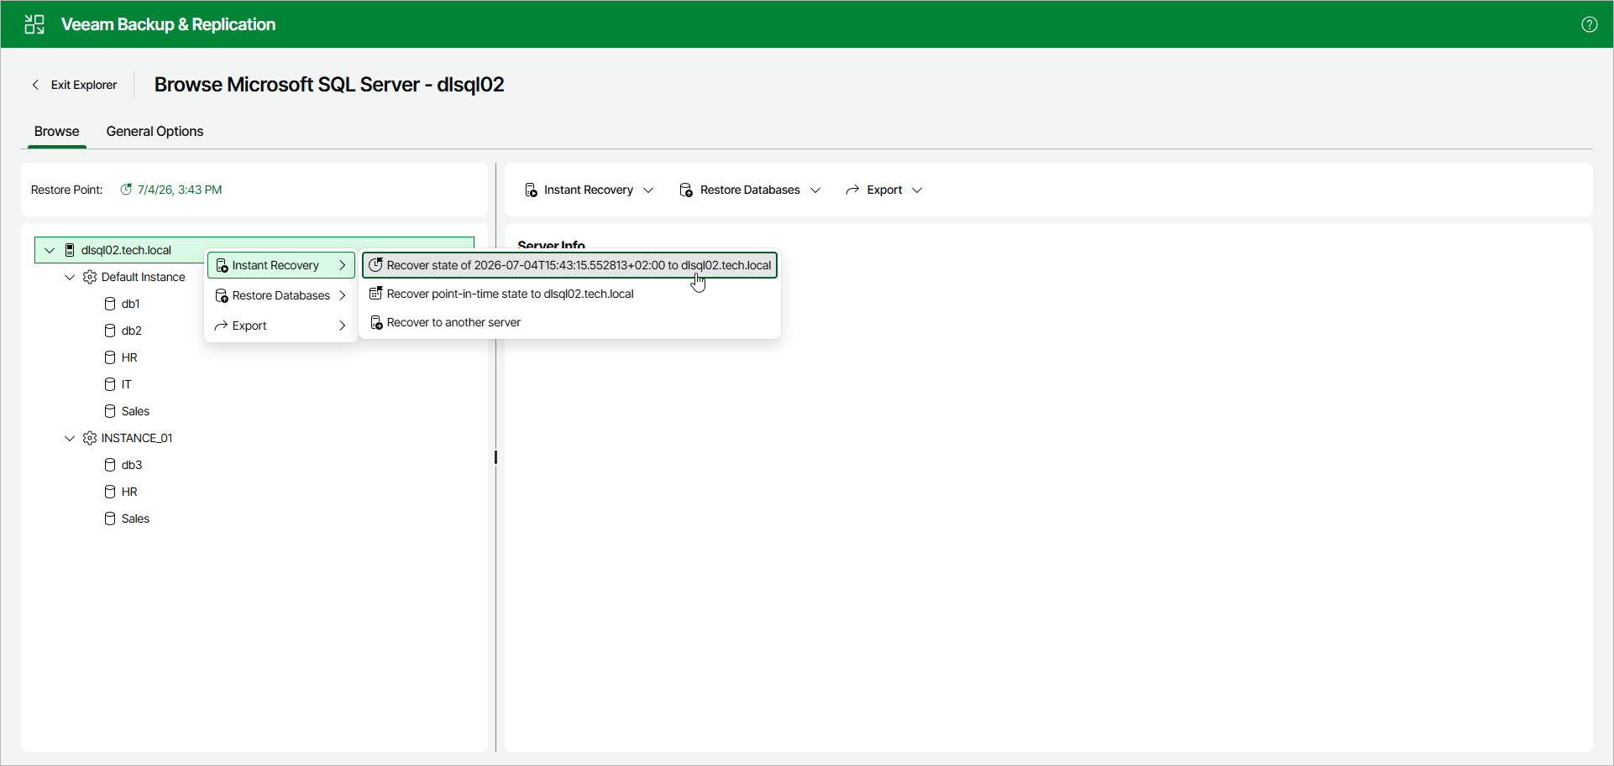This screenshot has height=766, width=1614.
Task: Collapse the INSTANCE_01 node
Action: click(70, 438)
